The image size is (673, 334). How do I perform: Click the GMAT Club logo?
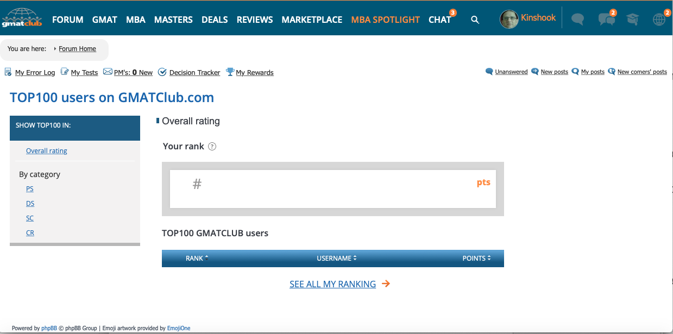coord(22,18)
